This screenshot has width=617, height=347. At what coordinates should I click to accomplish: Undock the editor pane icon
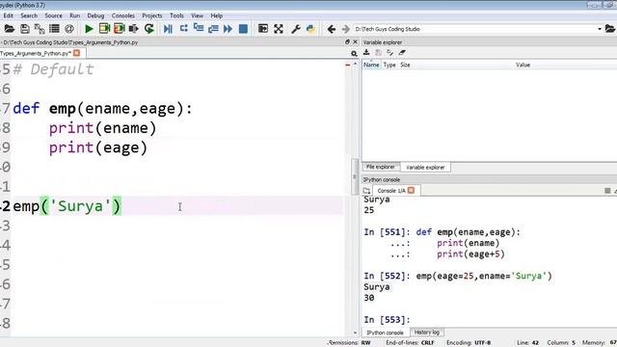pos(347,41)
